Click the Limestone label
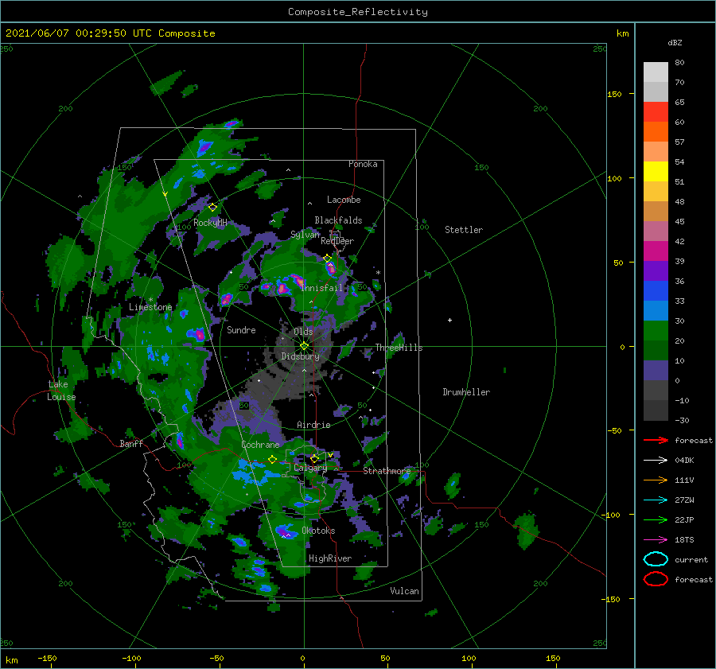The height and width of the screenshot is (669, 716). pyautogui.click(x=150, y=307)
